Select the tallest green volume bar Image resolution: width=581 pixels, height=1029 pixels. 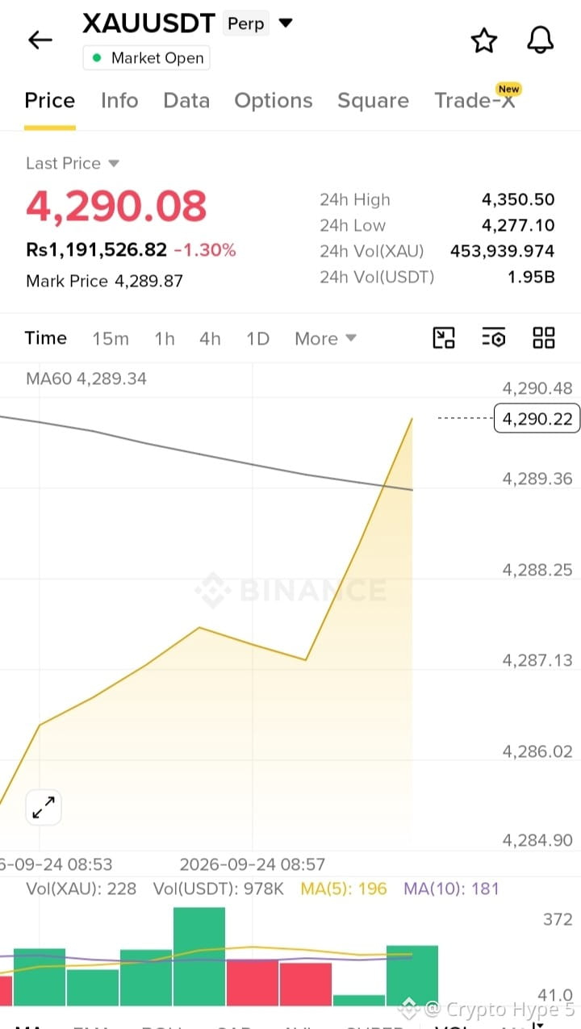pyautogui.click(x=199, y=956)
